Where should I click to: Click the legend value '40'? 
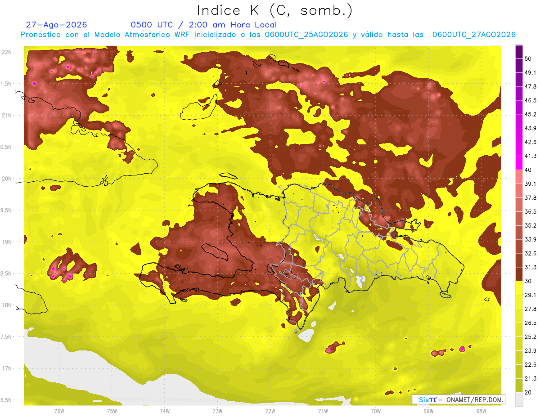(529, 170)
